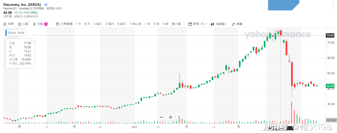Add DISCA to watchlist with star icon
This screenshot has height=133, width=337.
[x=46, y=5]
